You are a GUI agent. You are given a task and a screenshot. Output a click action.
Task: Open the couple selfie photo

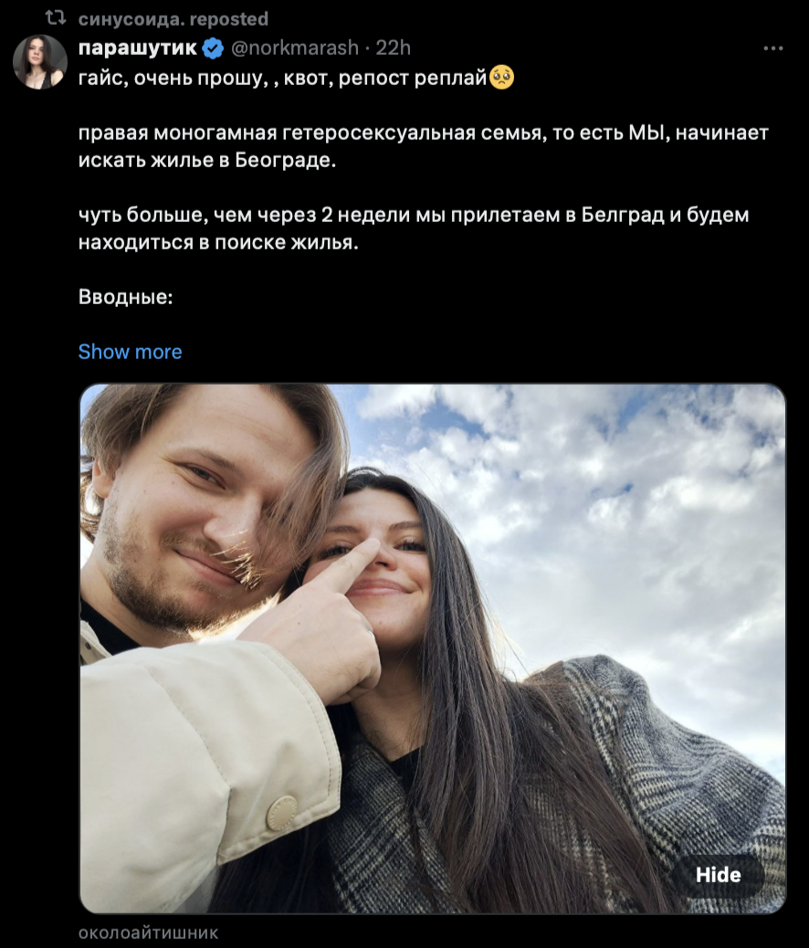[433, 648]
